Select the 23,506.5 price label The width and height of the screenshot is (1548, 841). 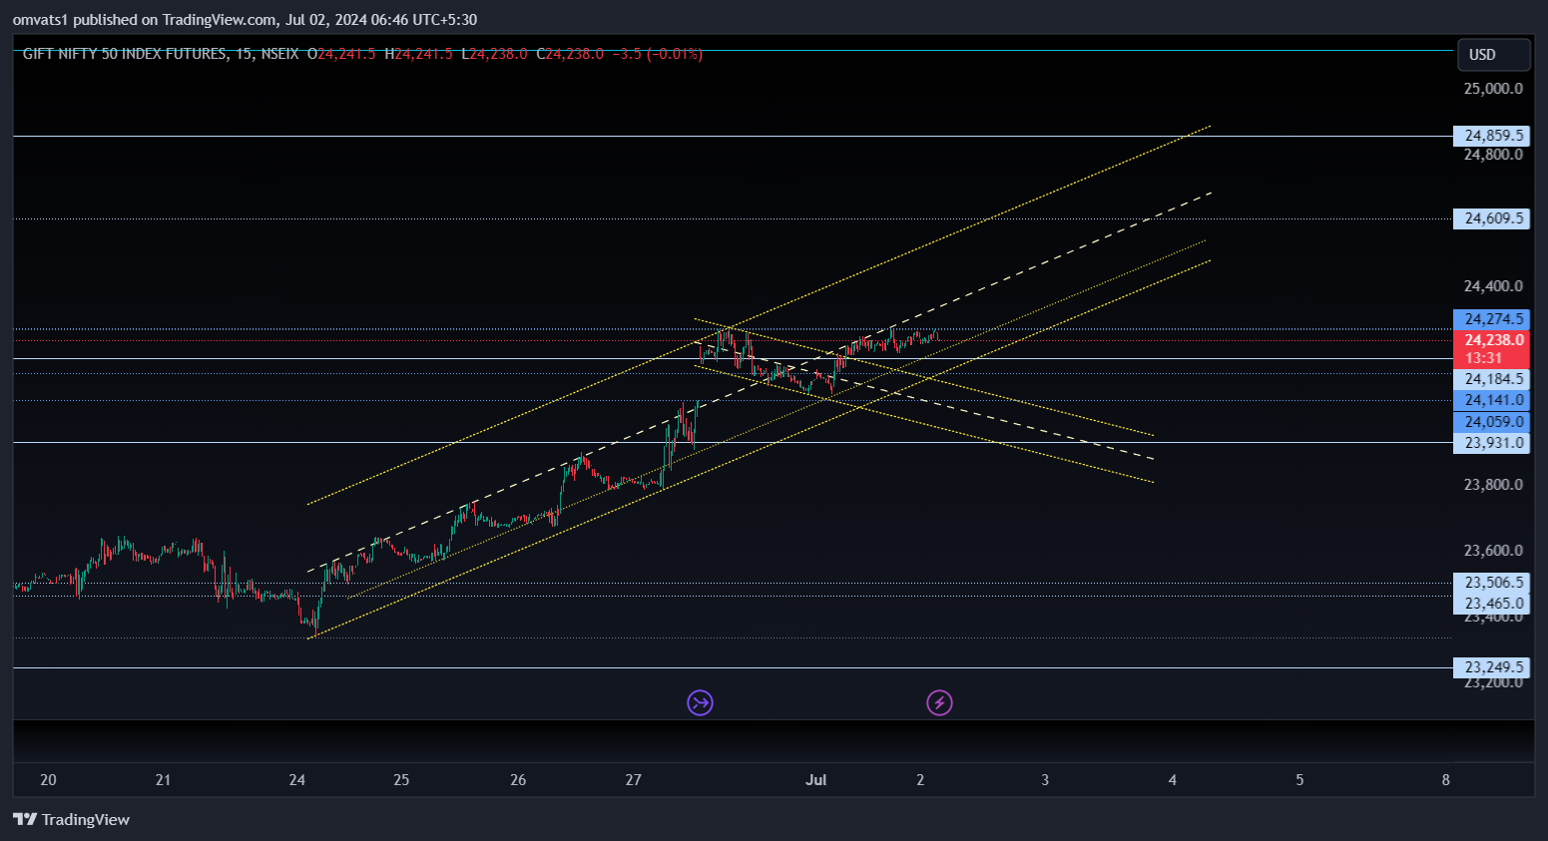(1492, 583)
